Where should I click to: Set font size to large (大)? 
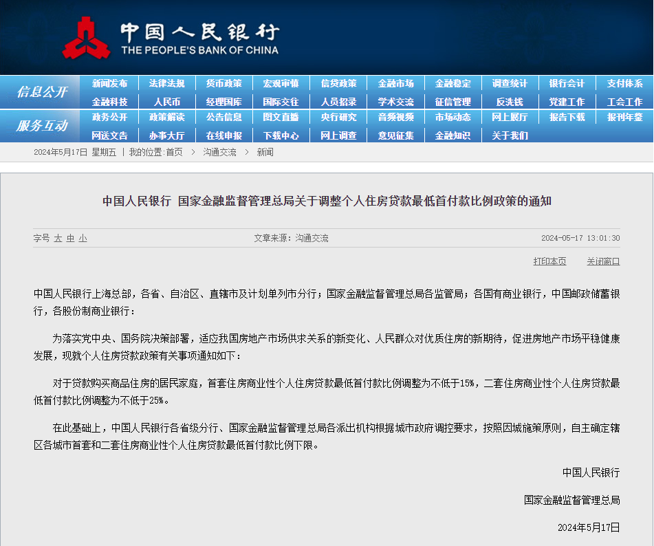coord(58,238)
